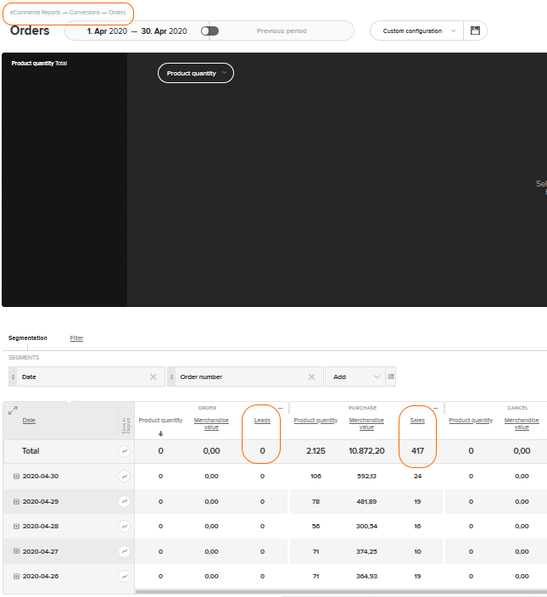Select total purchase quantity 2.125
547x597 pixels.
(x=315, y=451)
